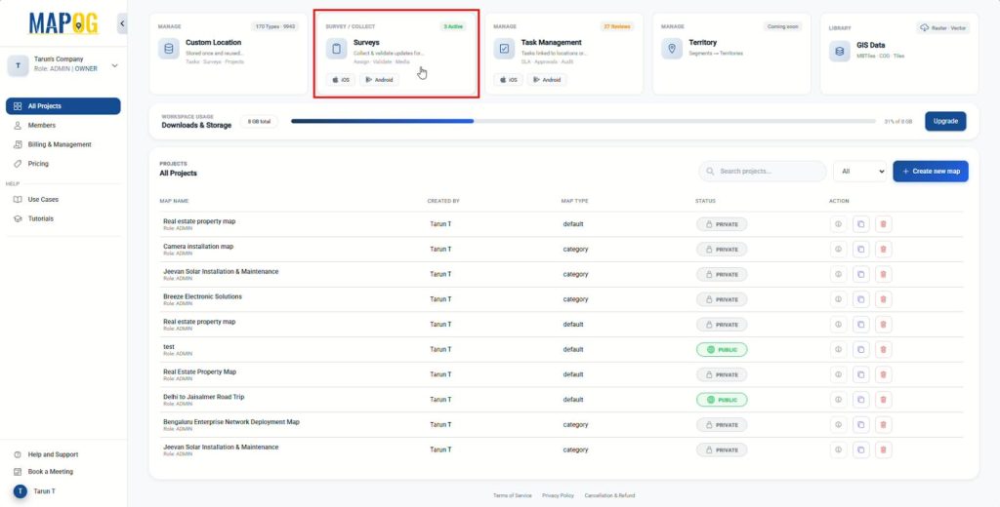Toggle PRIVATE status of Breeze Electronic Solutions
Image resolution: width=1000 pixels, height=507 pixels.
coord(722,299)
